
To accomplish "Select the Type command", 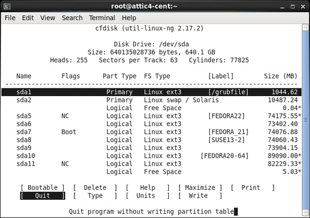I will click(95, 196).
